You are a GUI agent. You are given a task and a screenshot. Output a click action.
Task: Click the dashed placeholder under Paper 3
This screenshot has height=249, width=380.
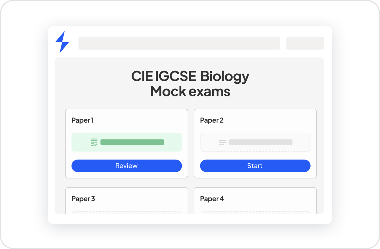127,213
